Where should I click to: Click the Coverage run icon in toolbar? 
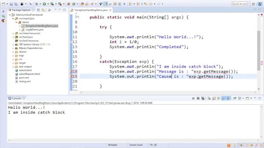pyautogui.click(x=52, y=4)
